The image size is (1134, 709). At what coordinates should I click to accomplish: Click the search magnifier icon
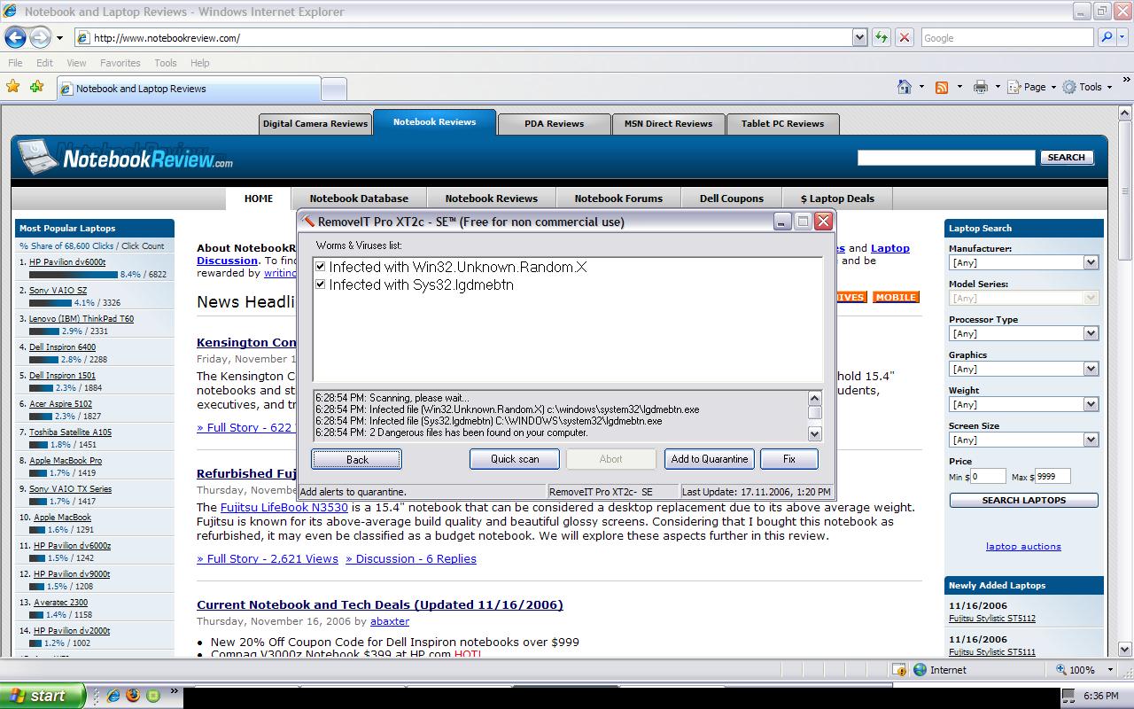pyautogui.click(x=1107, y=37)
